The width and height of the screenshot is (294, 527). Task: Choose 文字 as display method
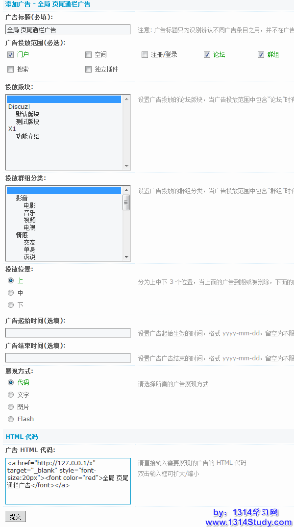[x=11, y=395]
